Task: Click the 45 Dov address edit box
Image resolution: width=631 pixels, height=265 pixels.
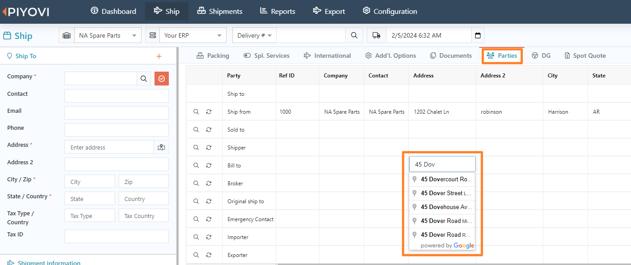Action: [x=442, y=164]
